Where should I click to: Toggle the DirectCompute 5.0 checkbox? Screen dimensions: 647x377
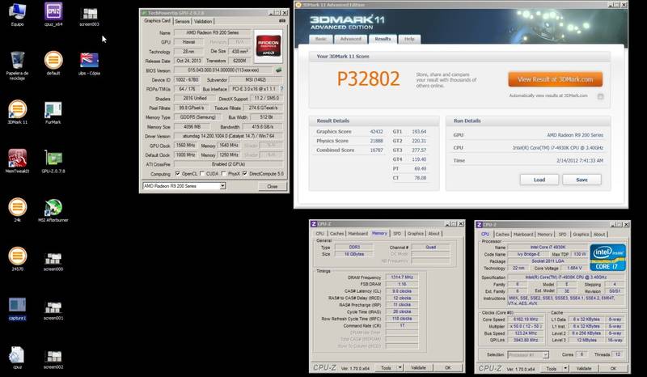pyautogui.click(x=245, y=174)
